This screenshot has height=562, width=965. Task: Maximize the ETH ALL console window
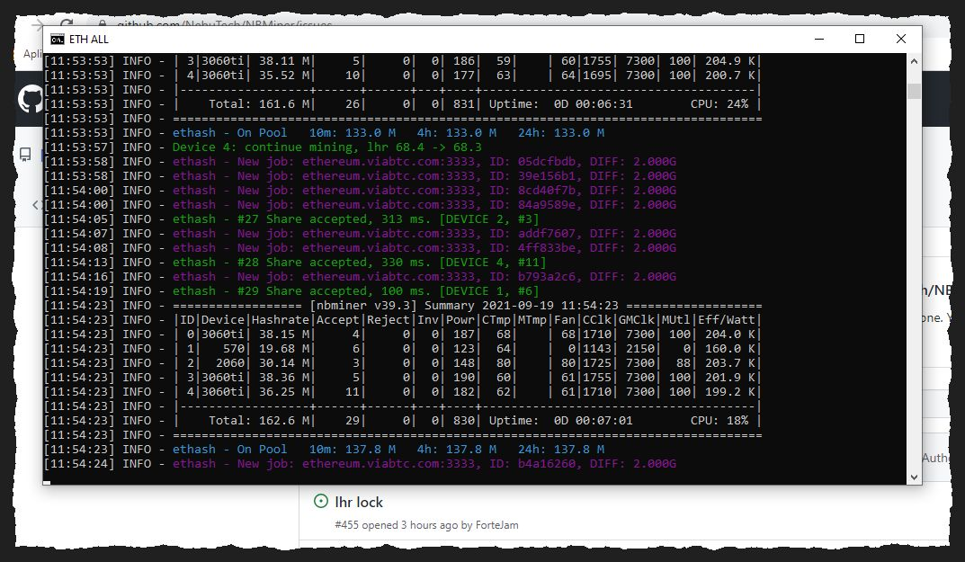pos(859,39)
